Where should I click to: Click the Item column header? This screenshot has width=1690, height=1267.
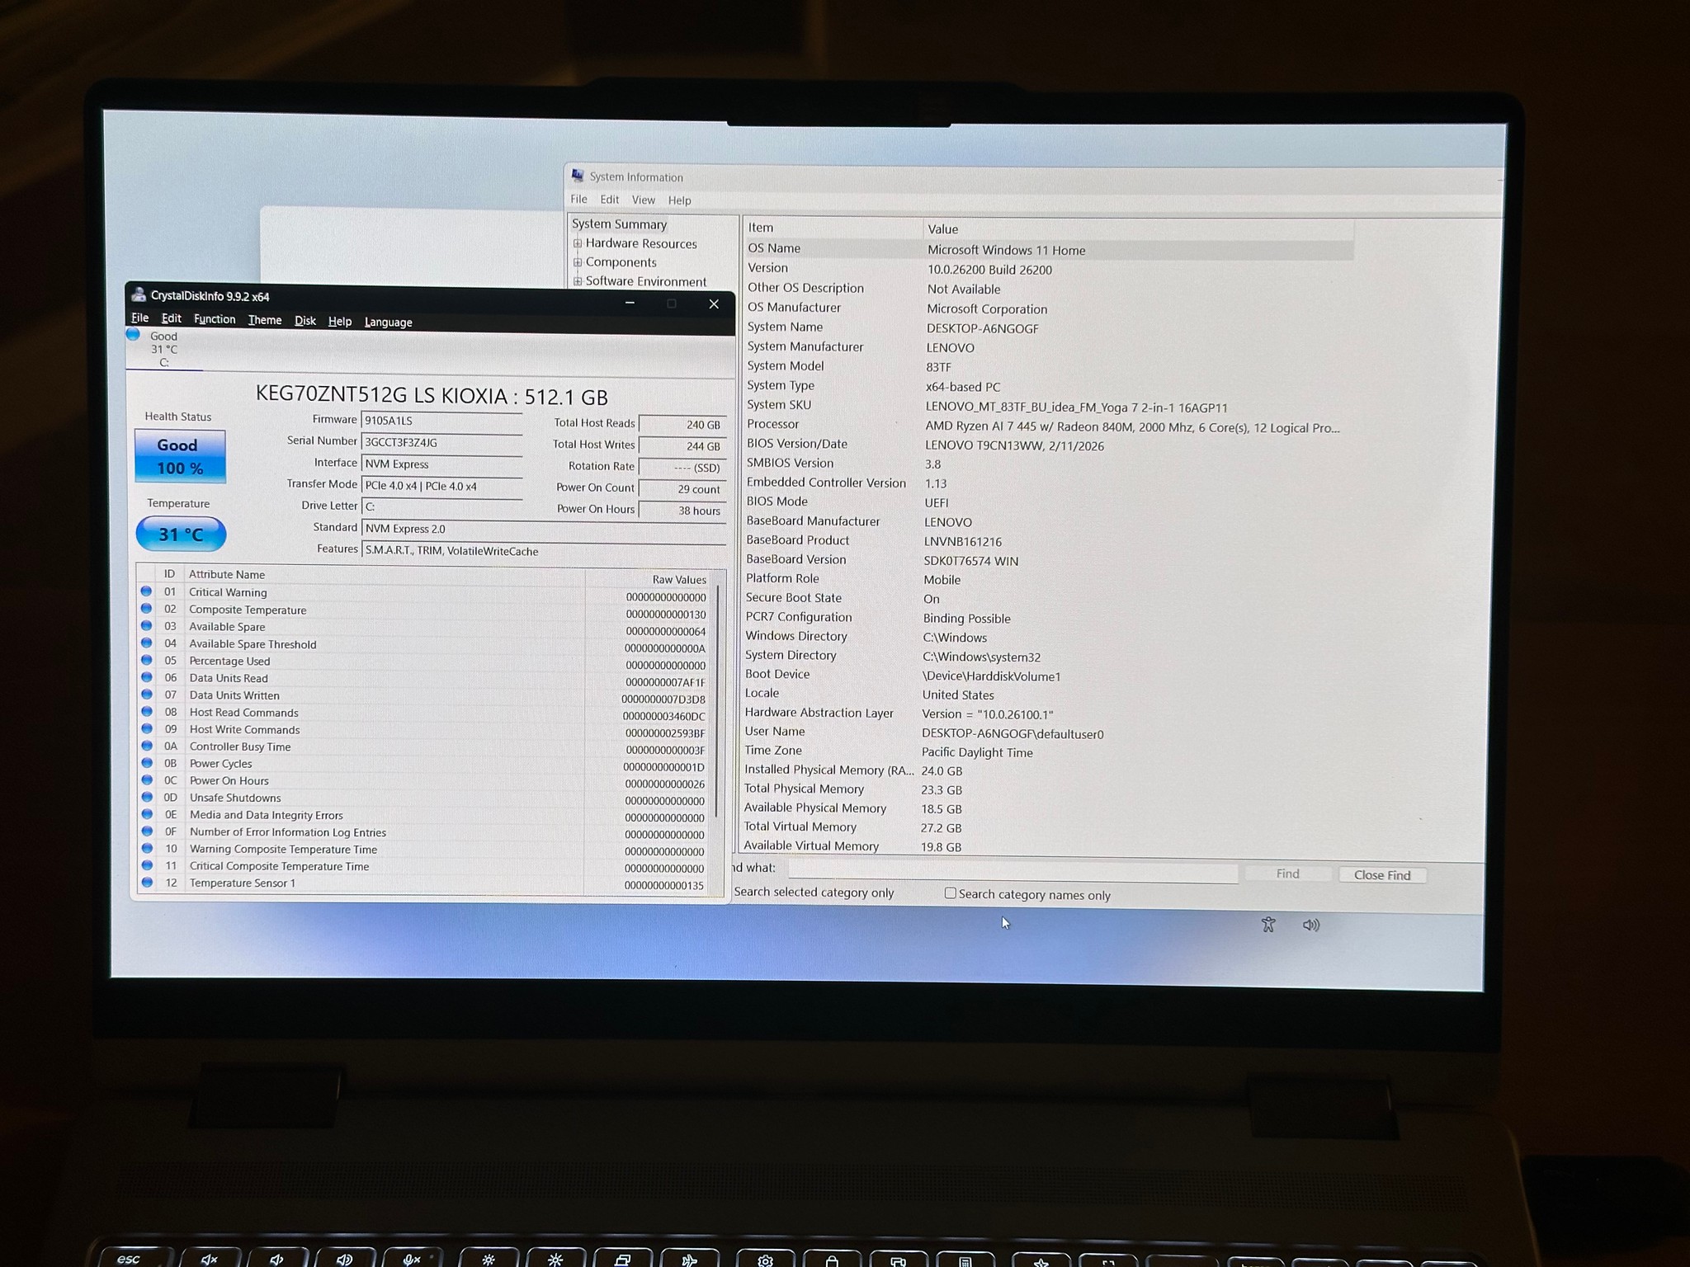click(833, 228)
